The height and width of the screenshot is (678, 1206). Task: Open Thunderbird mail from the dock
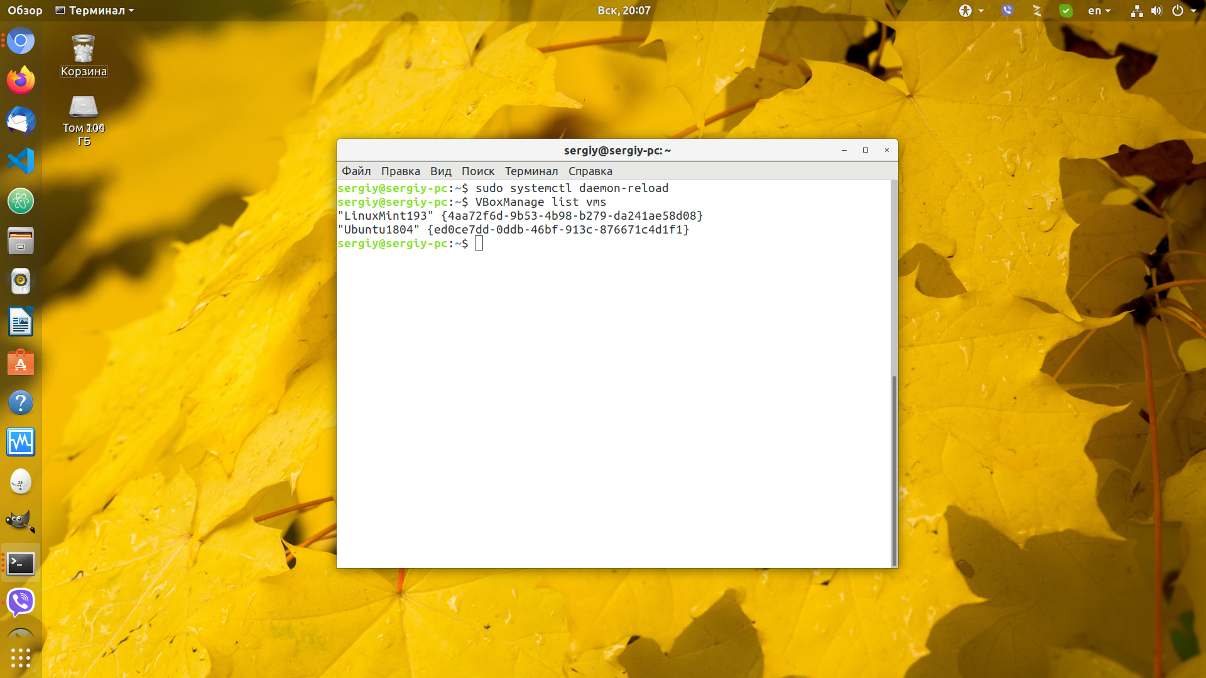(21, 121)
